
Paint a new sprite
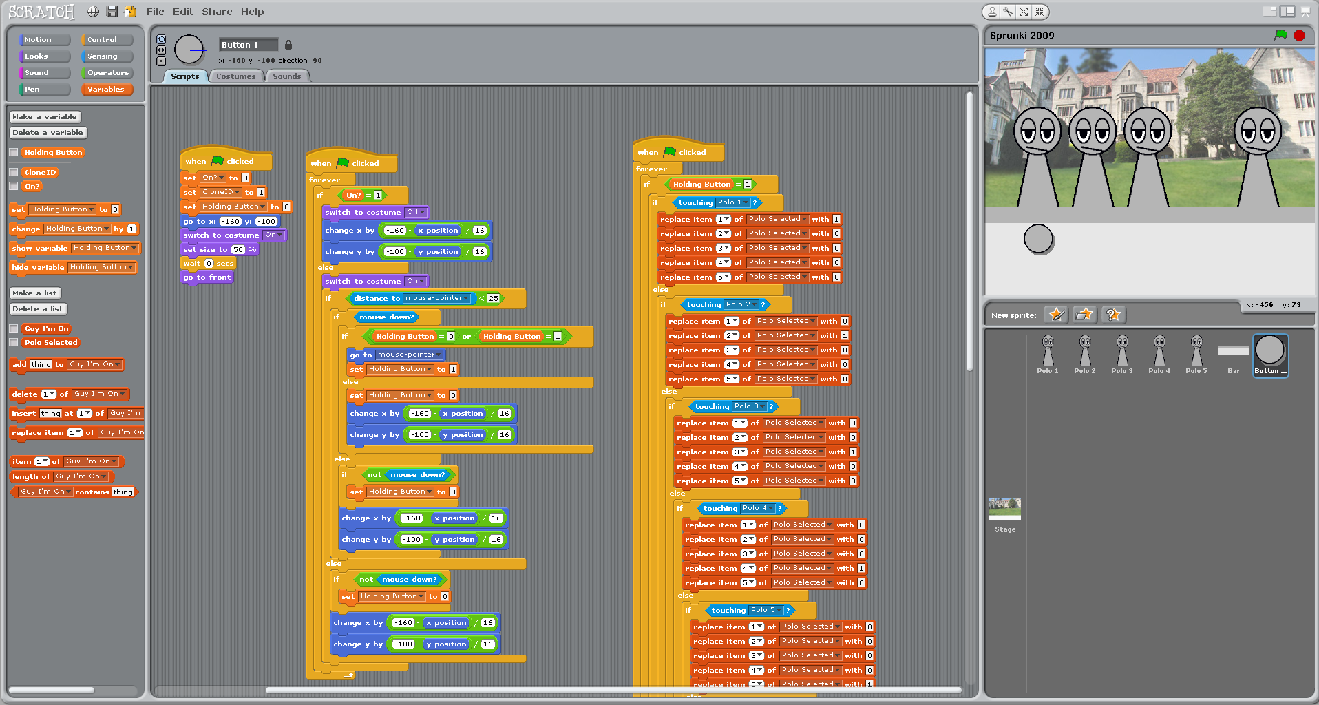[x=1055, y=315]
